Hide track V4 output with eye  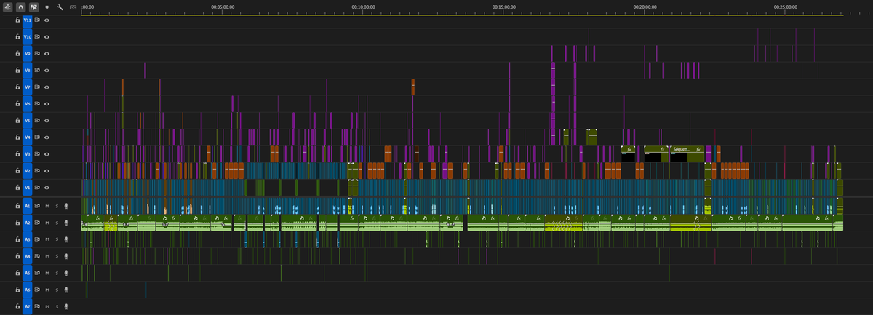pyautogui.click(x=47, y=137)
